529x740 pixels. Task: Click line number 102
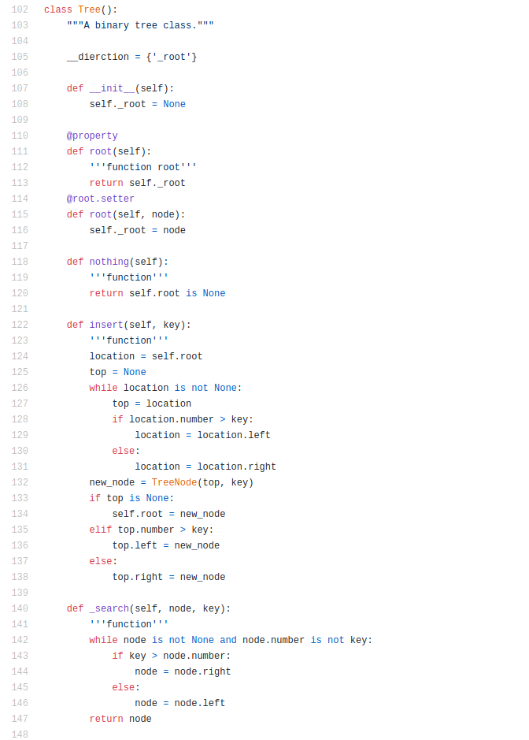tap(20, 9)
